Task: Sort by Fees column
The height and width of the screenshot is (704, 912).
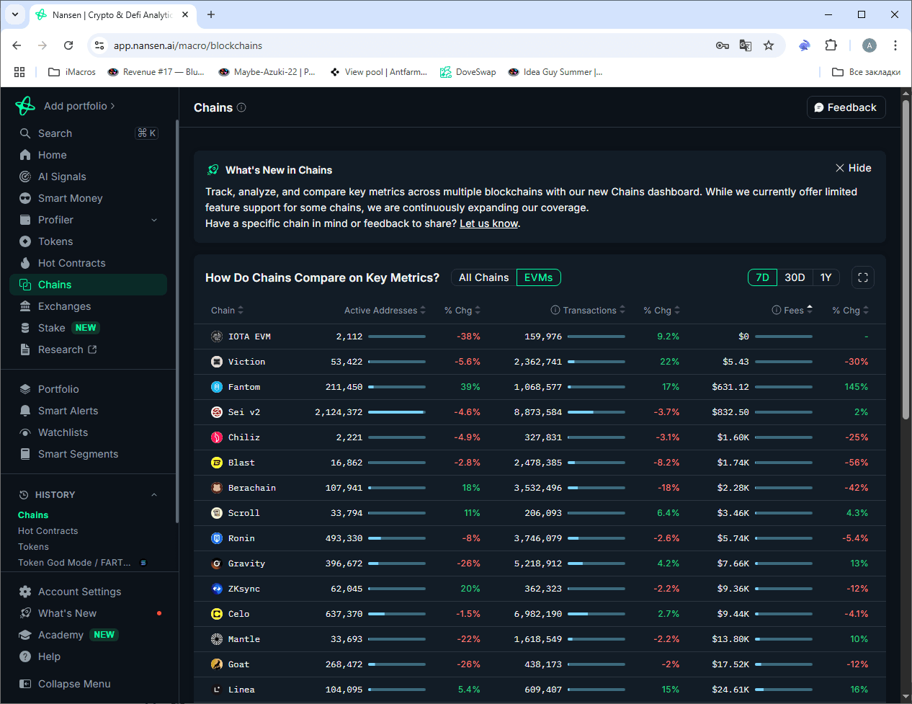Action: pyautogui.click(x=798, y=311)
